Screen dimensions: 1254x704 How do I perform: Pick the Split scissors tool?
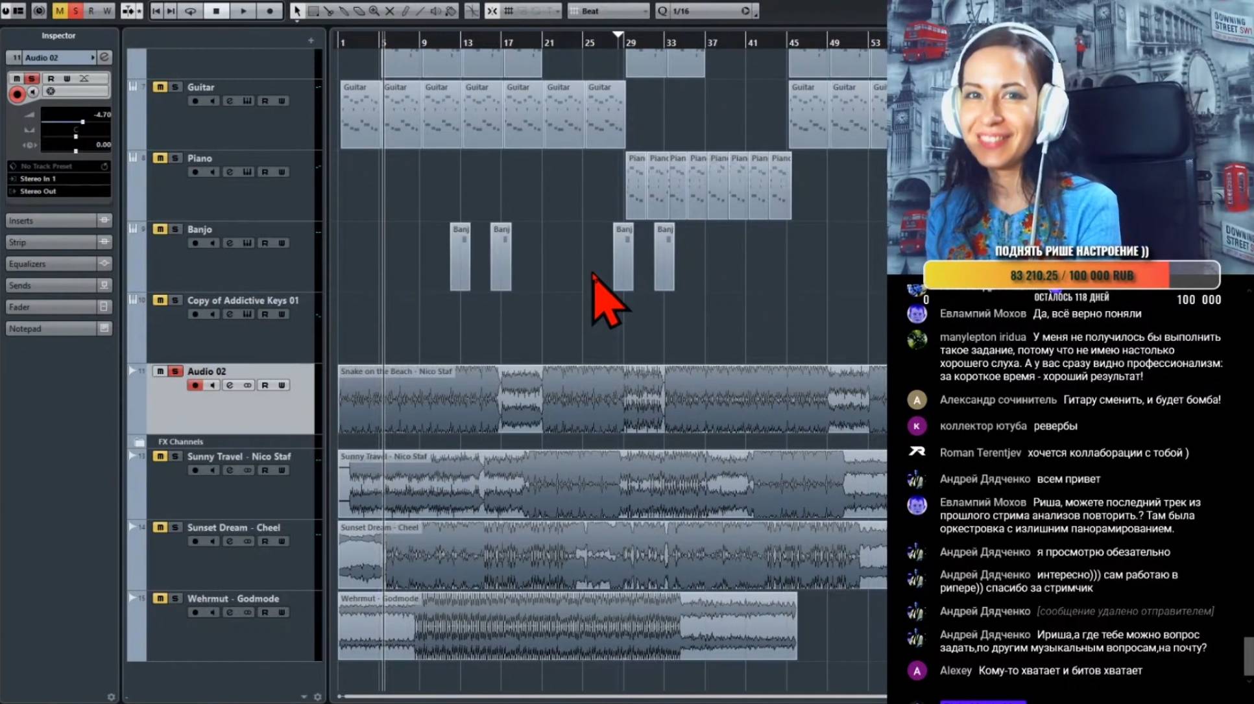(329, 11)
